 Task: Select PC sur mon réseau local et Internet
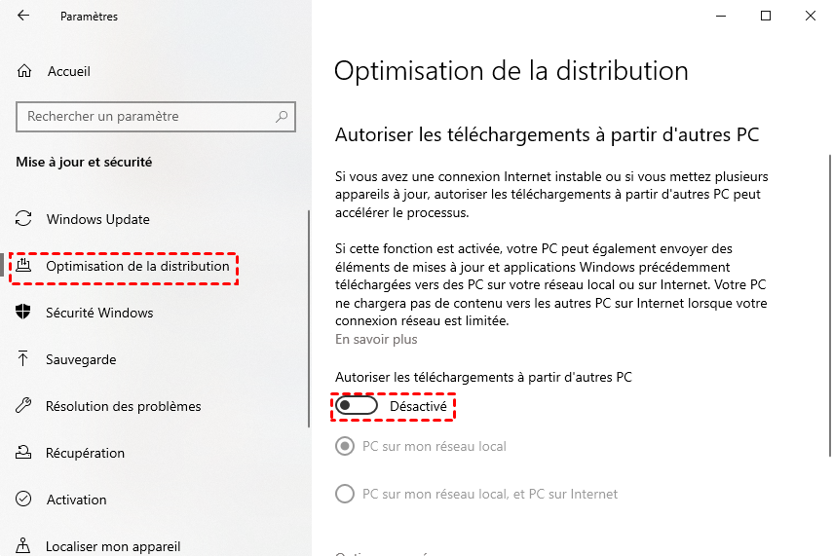point(344,494)
